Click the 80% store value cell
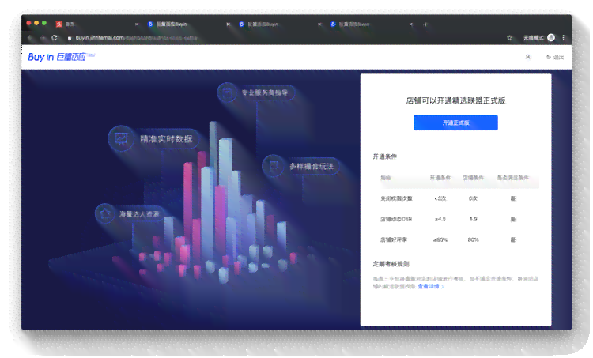Image resolution: width=593 pixels, height=358 pixels. [x=473, y=239]
